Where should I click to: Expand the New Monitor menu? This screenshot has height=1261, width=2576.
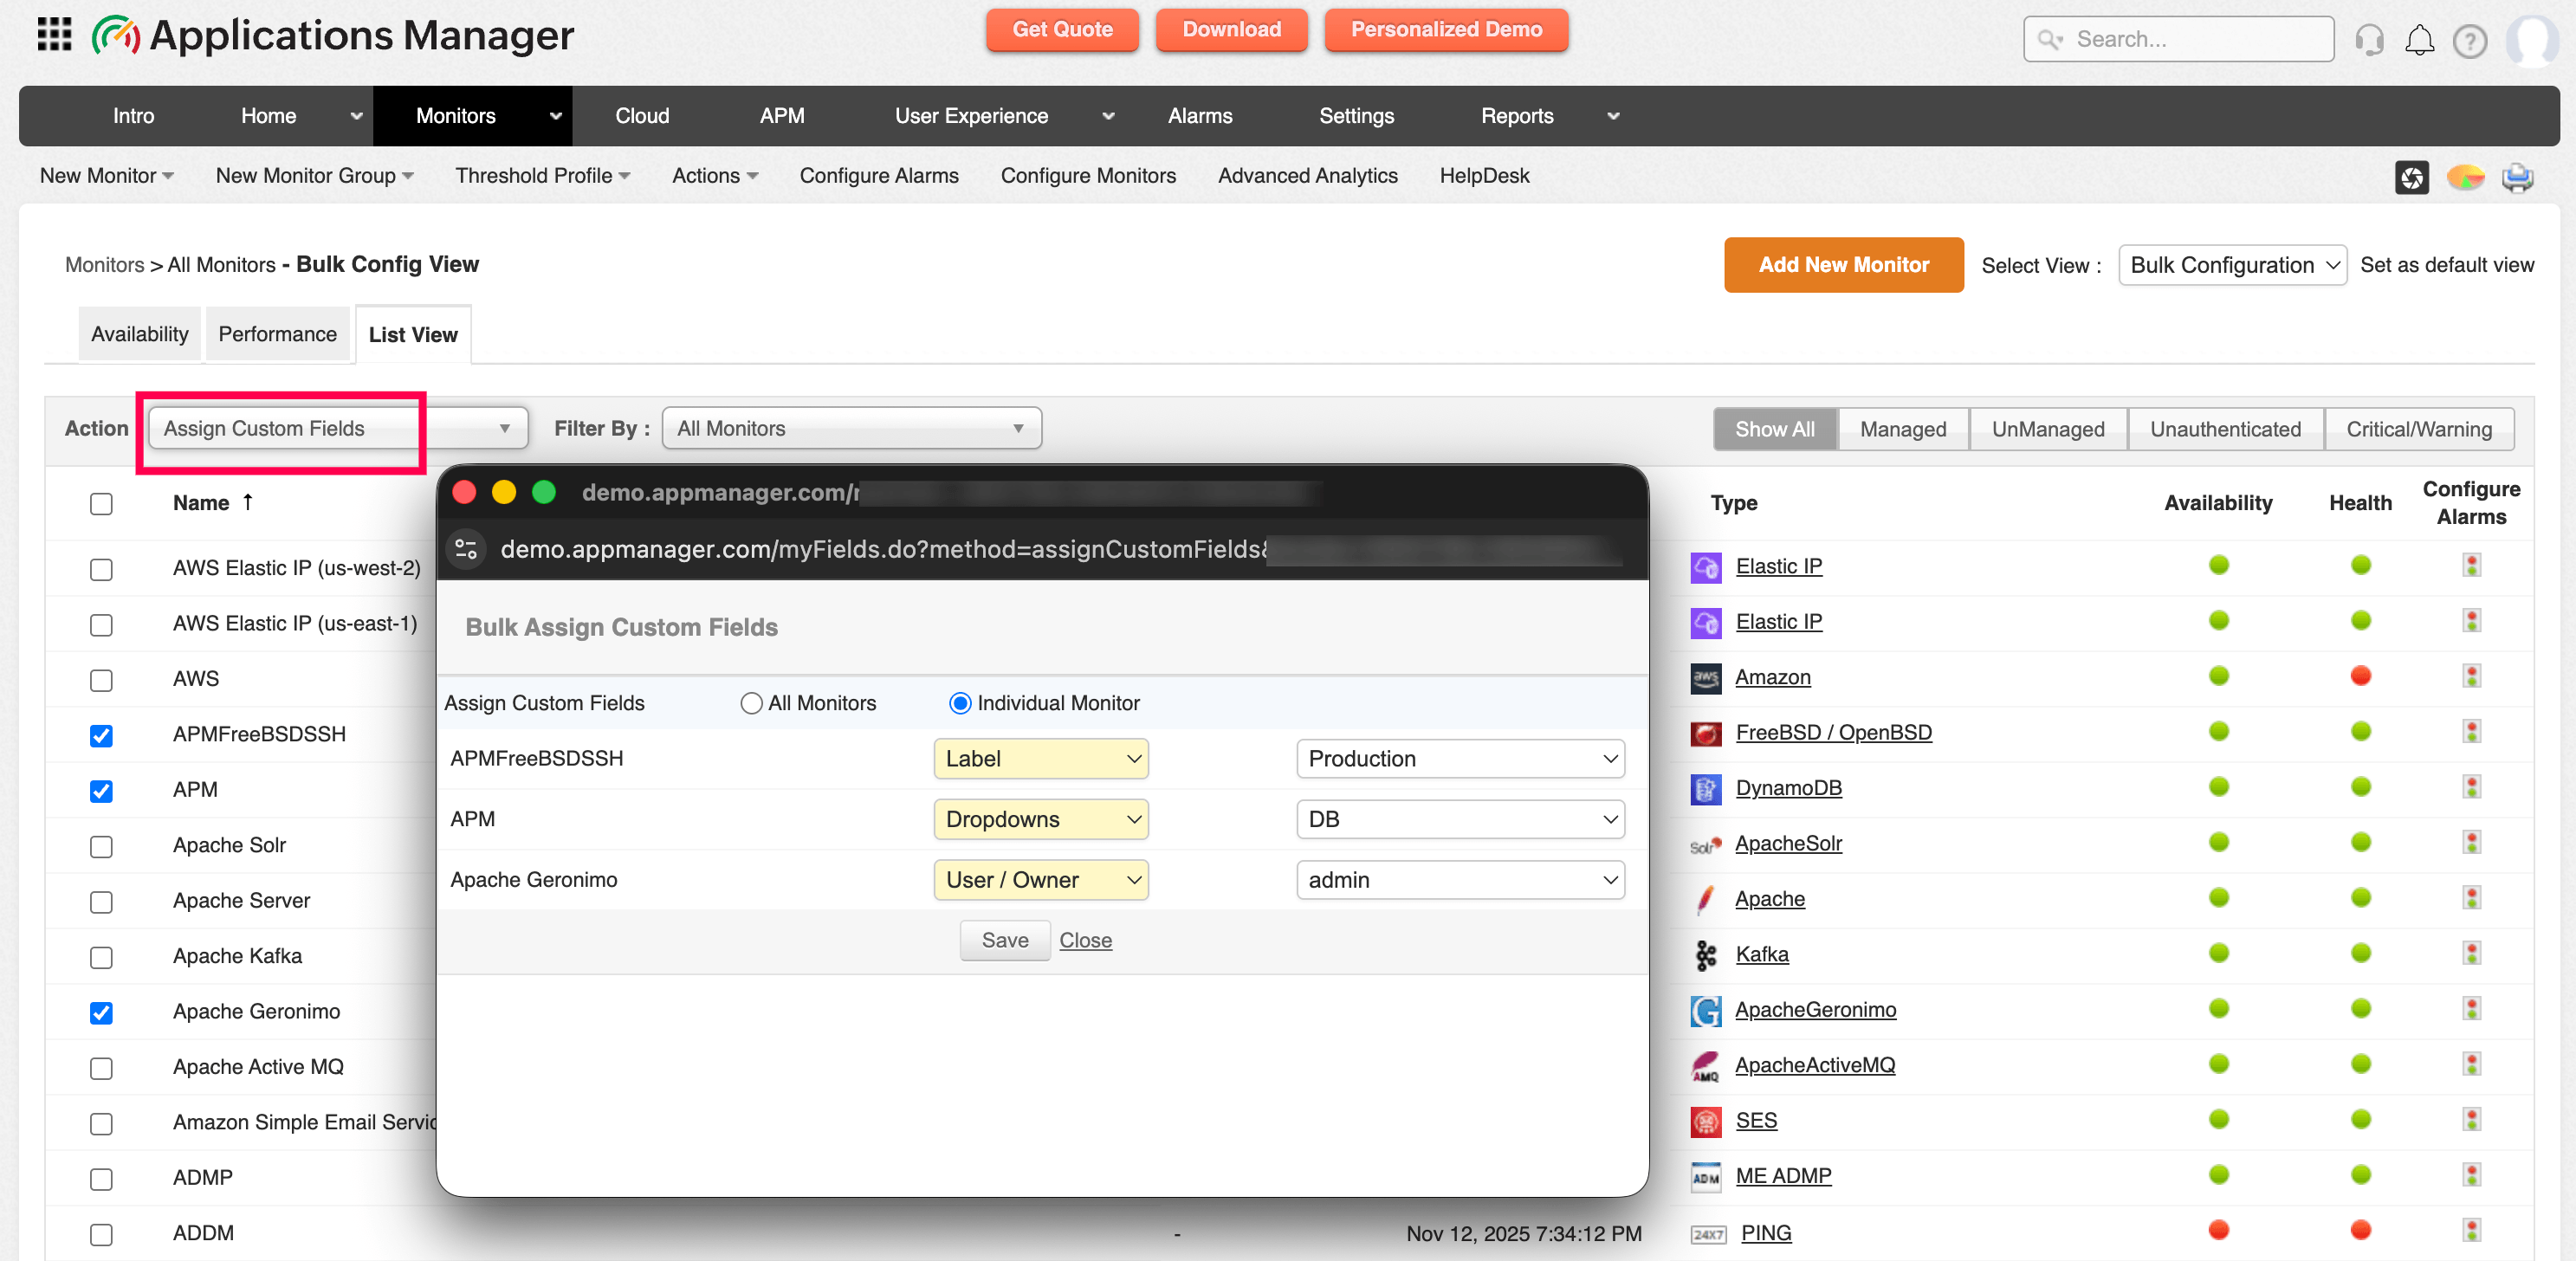pyautogui.click(x=107, y=176)
